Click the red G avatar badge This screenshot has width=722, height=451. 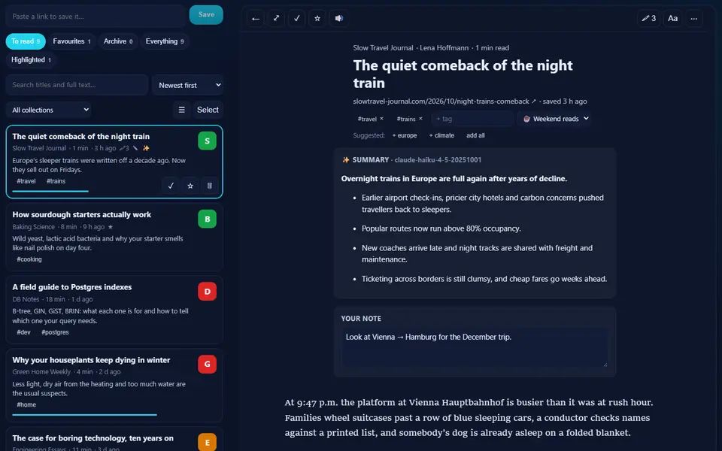point(208,364)
